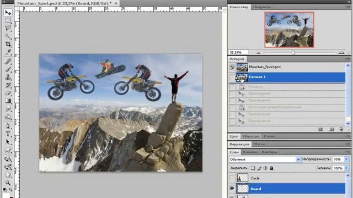Create a new snapshot in History panel

331,129
